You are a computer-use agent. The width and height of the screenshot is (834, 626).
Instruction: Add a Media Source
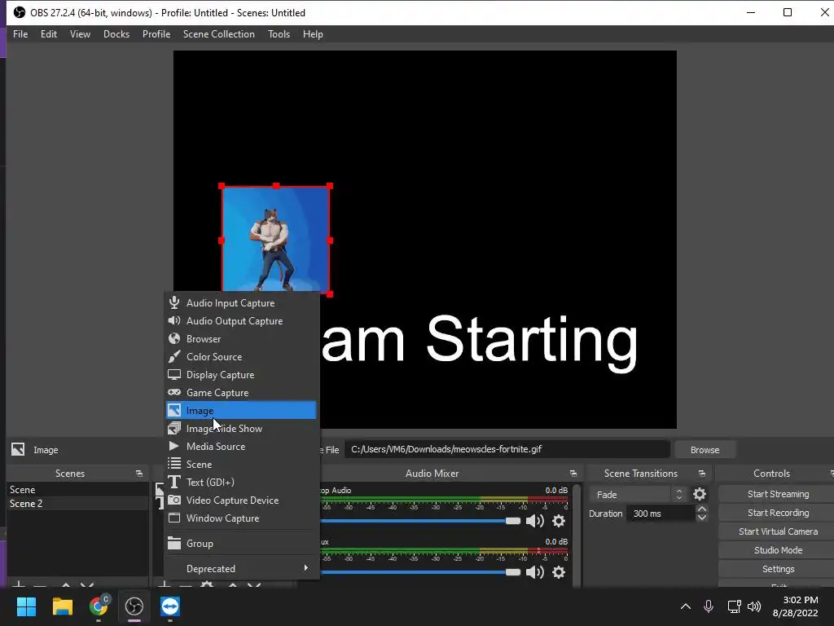click(240, 446)
